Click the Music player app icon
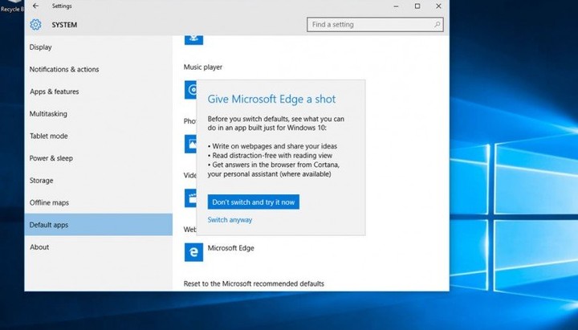Viewport: 578px width, 330px height. coord(189,90)
